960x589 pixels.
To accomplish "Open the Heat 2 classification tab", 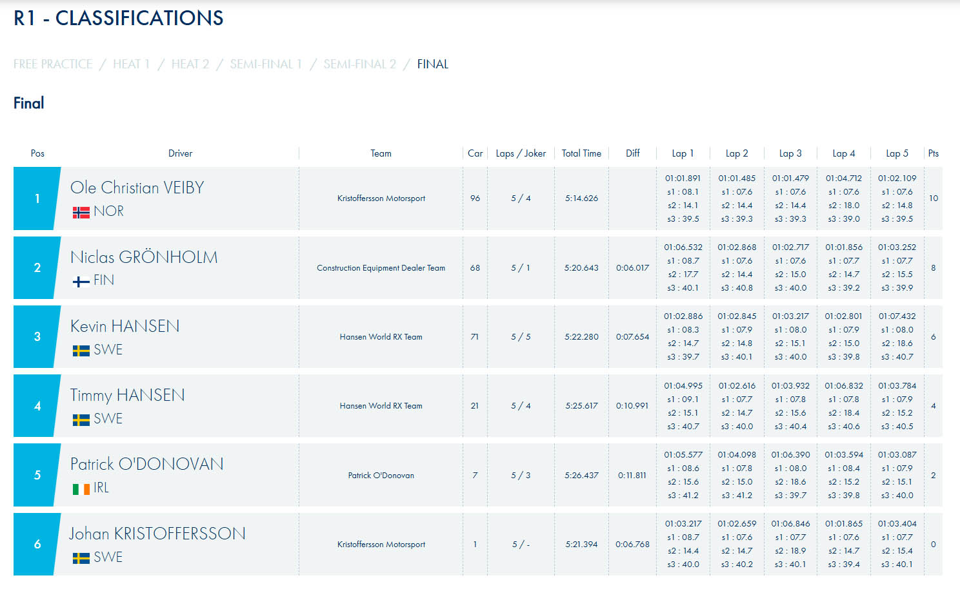I will [190, 64].
